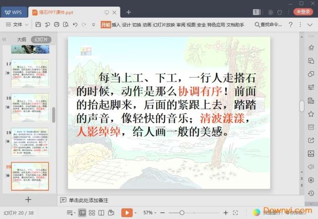Open the share export icon in sidebar

click(x=311, y=140)
